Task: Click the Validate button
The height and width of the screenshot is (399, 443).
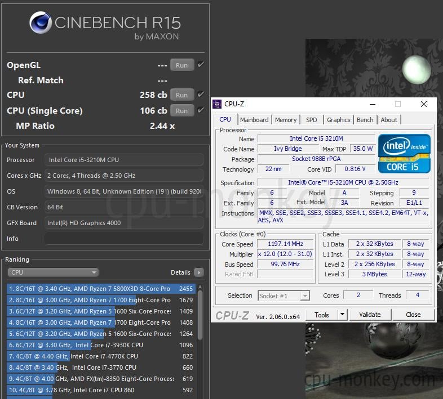Action: coord(370,315)
